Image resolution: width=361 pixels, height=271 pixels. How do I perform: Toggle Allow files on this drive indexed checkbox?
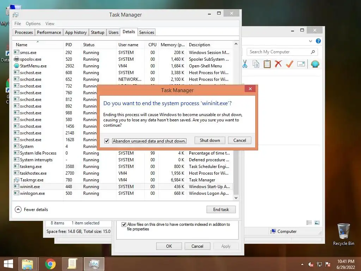pos(124,224)
